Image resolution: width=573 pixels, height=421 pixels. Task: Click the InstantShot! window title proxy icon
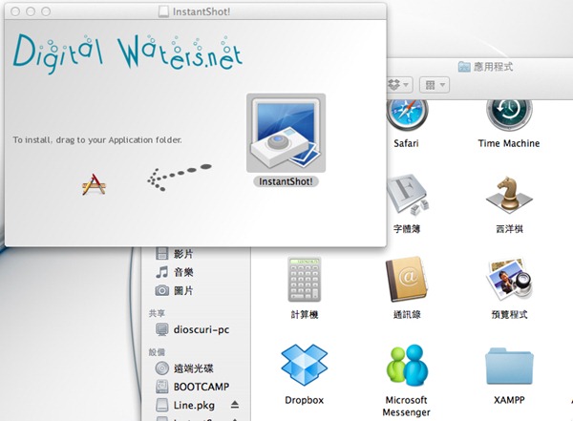[163, 11]
